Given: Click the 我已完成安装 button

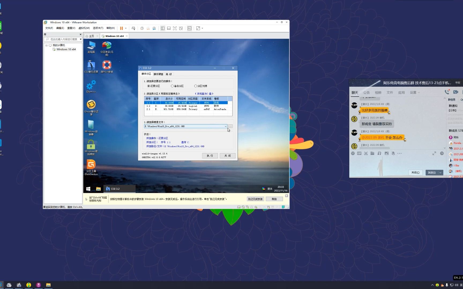Looking at the screenshot, I should tap(255, 199).
